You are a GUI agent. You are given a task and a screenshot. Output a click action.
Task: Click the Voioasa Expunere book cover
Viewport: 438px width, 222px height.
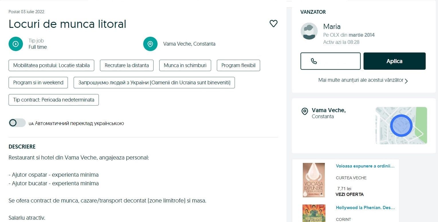[314, 180]
